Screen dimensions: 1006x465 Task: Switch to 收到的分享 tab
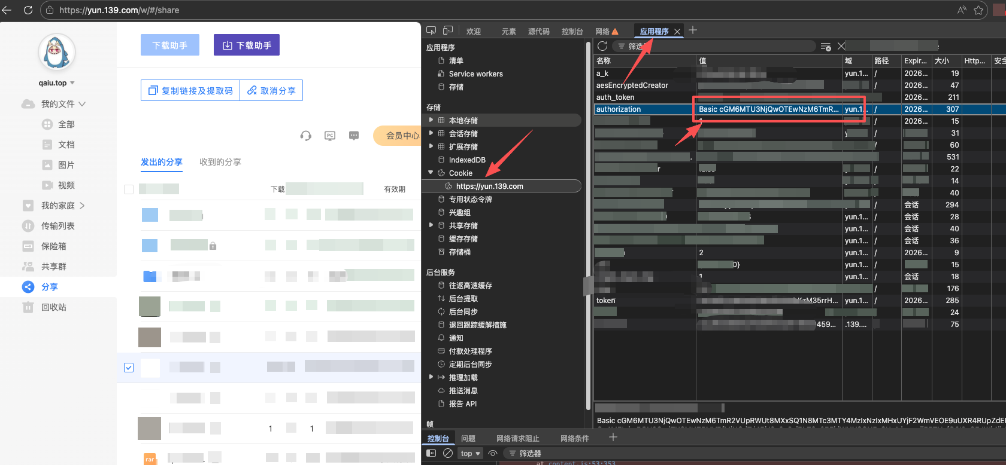[220, 162]
